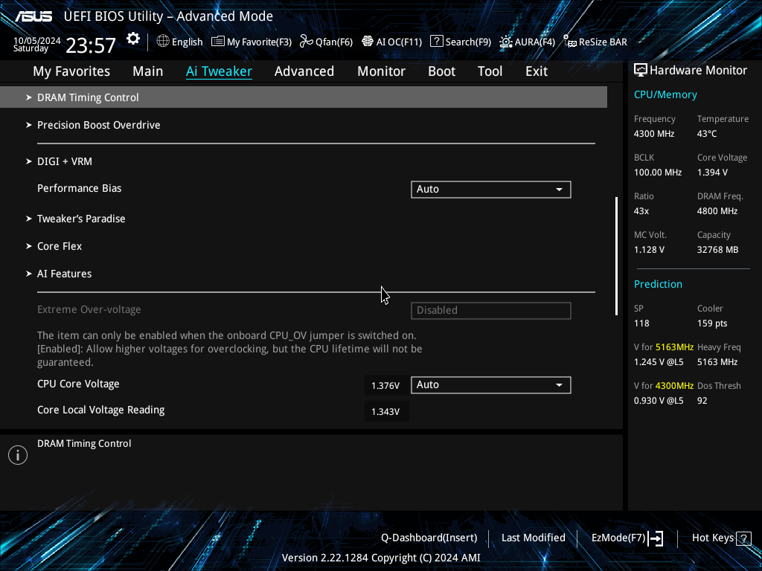Open the Performance Bias dropdown

pyautogui.click(x=491, y=190)
